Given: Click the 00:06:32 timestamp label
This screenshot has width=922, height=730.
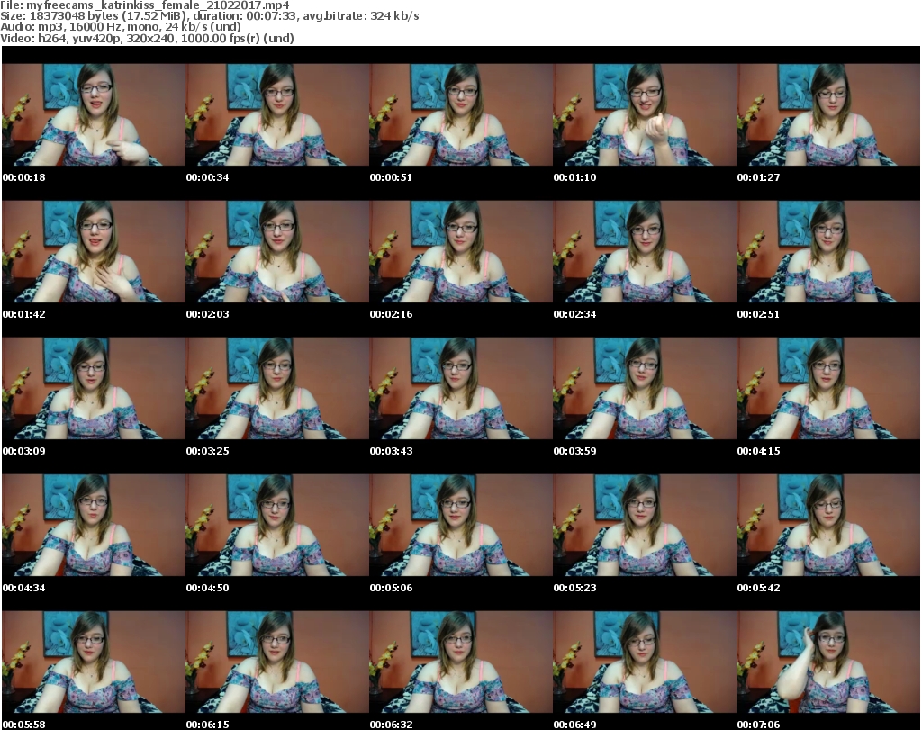Looking at the screenshot, I should (x=391, y=725).
